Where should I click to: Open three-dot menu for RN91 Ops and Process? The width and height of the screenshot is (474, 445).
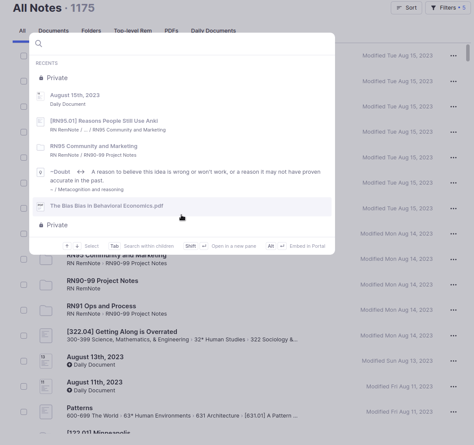[453, 310]
